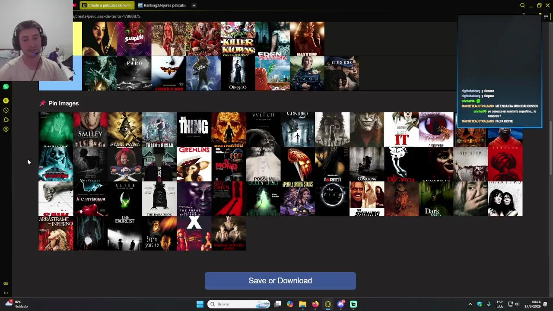This screenshot has height=311, width=553.
Task: Click the Save or Download button
Action: coord(280,281)
